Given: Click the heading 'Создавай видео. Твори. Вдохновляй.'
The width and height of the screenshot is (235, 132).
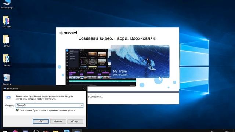Looking at the screenshot, I should pos(117,38).
